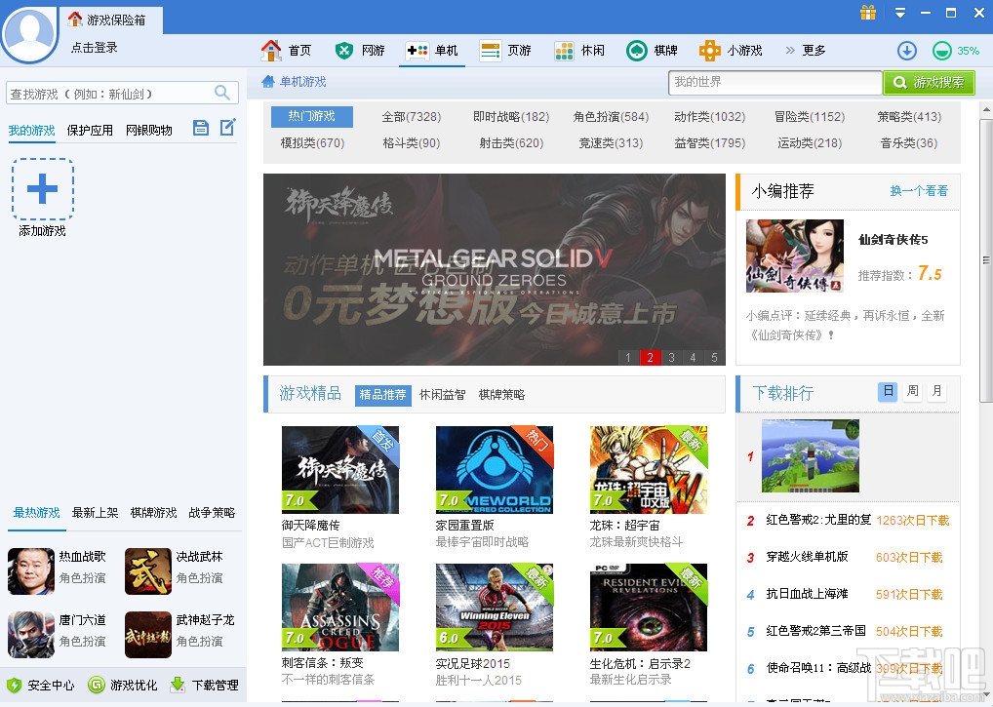
Task: Click the user avatar to log in
Action: click(x=29, y=33)
